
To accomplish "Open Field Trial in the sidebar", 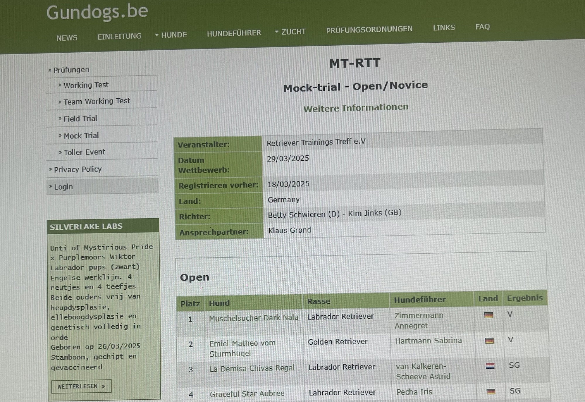I will tap(80, 118).
